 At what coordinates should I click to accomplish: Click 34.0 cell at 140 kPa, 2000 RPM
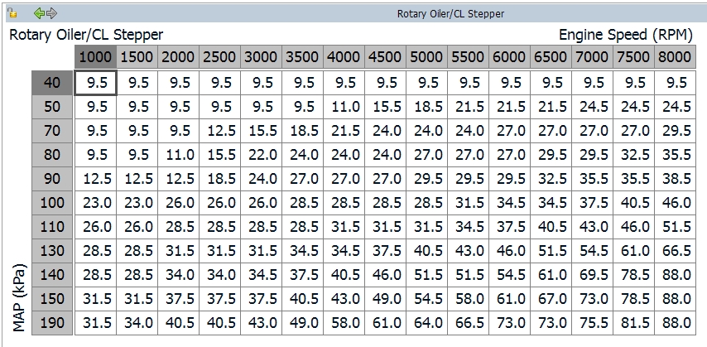tap(179, 275)
